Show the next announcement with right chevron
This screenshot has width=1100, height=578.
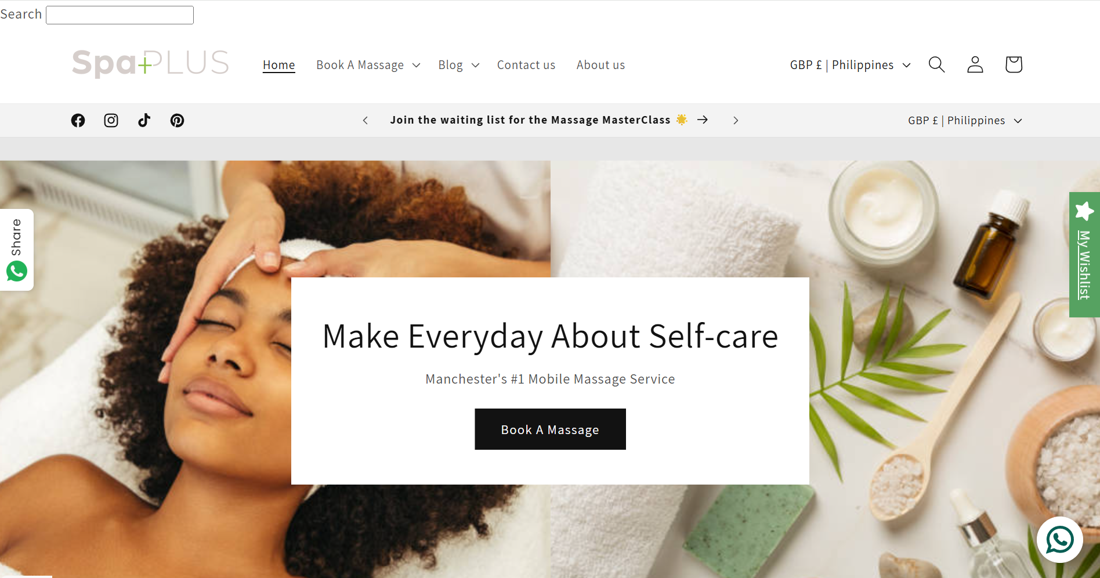click(735, 120)
